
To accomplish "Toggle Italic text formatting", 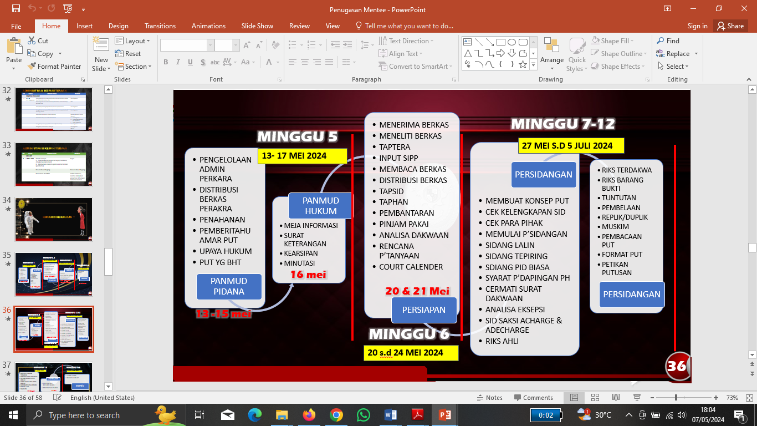I will pyautogui.click(x=178, y=63).
